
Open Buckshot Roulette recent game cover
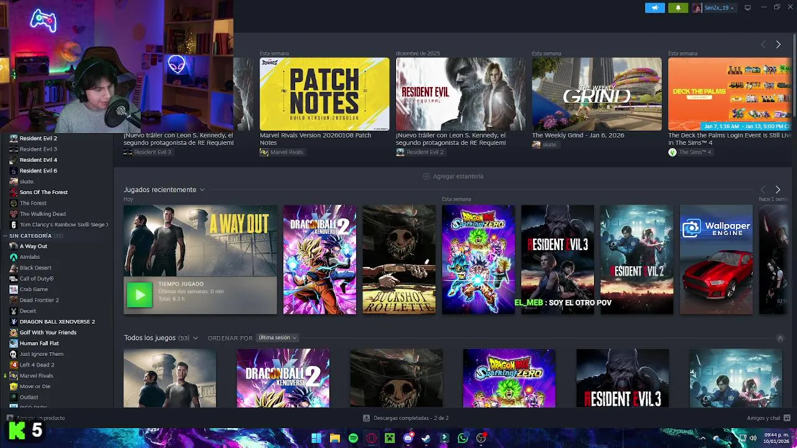coord(399,259)
